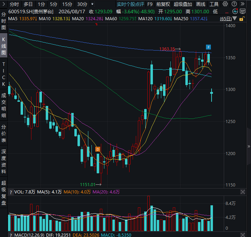Viewport: 251px width, 237px height.
Task: Switch to the 分时图 side tab
Action: 3,21
